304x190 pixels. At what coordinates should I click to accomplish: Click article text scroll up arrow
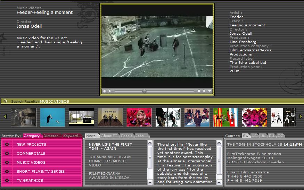(219, 143)
